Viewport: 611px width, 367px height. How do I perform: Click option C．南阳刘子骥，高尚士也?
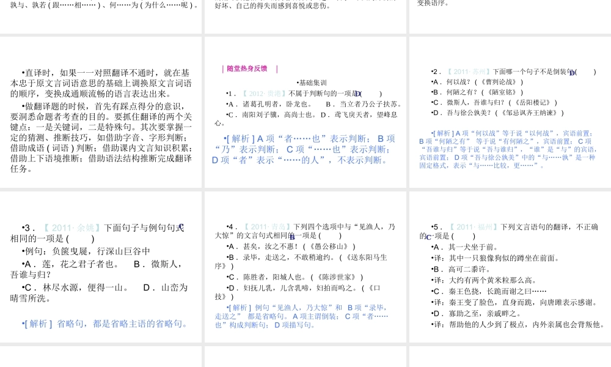[272, 114]
